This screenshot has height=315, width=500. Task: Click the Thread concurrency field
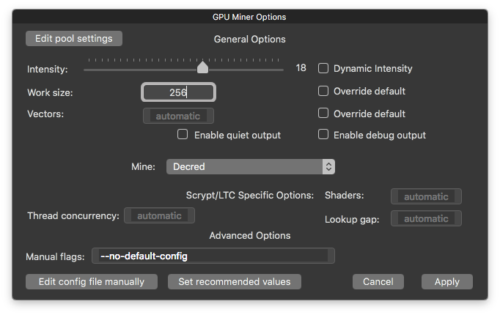tap(159, 215)
